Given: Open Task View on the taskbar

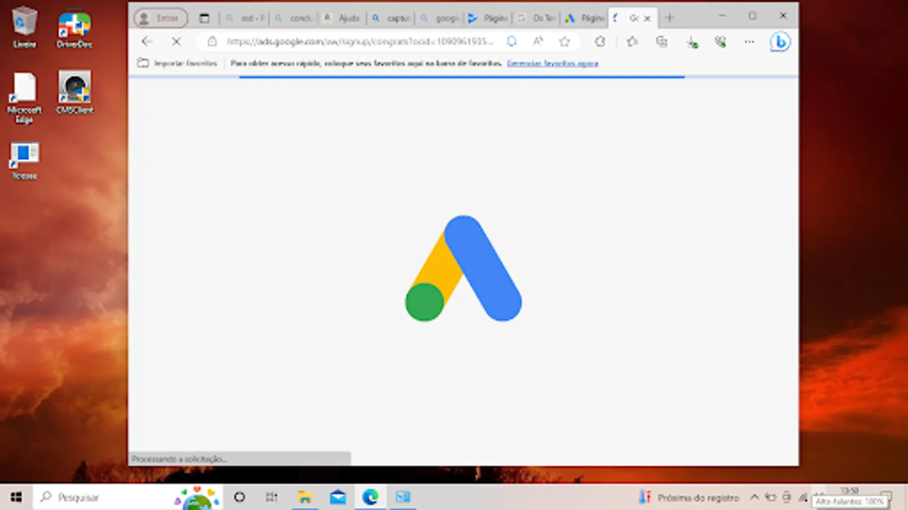Looking at the screenshot, I should click(x=272, y=497).
